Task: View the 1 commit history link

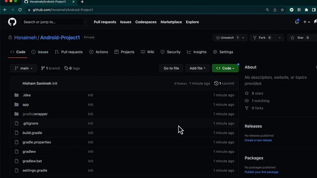Action: [x=224, y=83]
